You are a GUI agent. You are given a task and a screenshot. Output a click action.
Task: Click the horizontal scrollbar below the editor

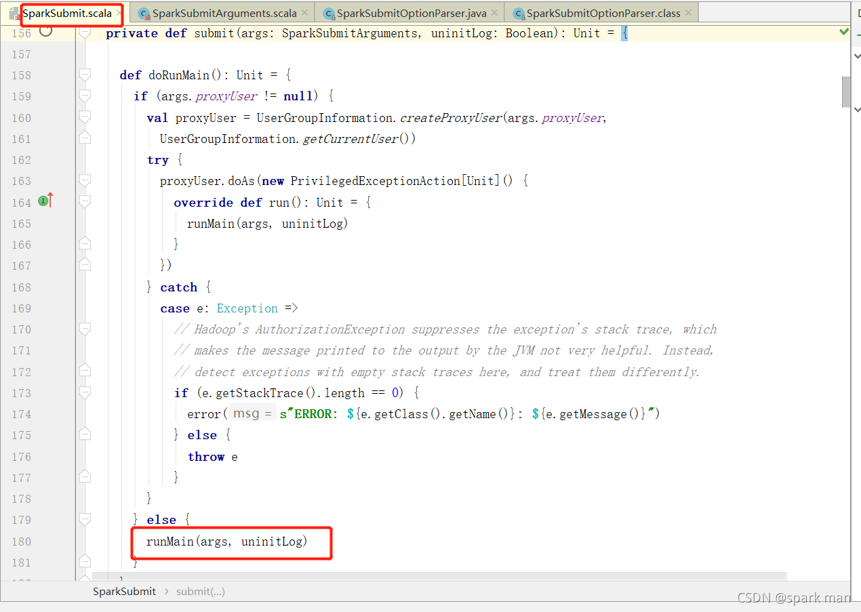tap(439, 577)
